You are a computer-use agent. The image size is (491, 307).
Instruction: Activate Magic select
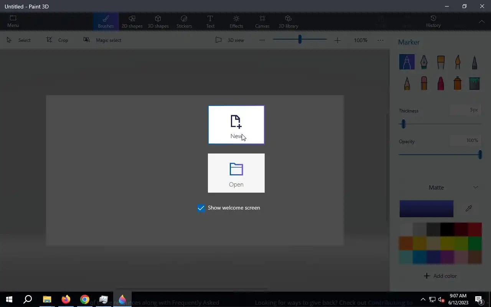click(102, 40)
